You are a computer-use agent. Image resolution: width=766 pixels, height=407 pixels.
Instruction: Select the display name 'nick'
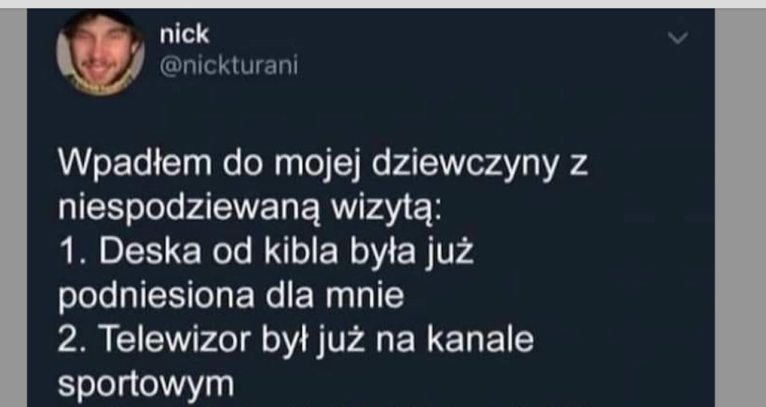pyautogui.click(x=184, y=34)
